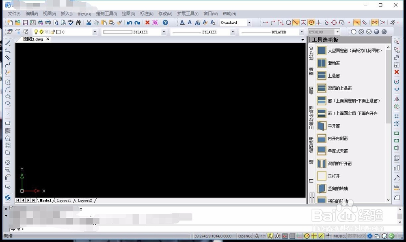
Task: Toggle the layer on/off light bulb icon
Action: click(36, 32)
